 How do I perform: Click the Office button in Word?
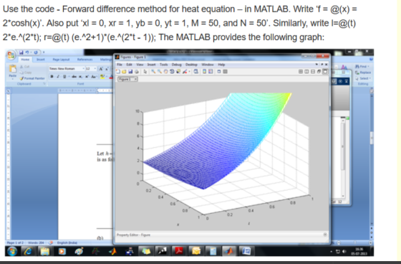point(11,56)
